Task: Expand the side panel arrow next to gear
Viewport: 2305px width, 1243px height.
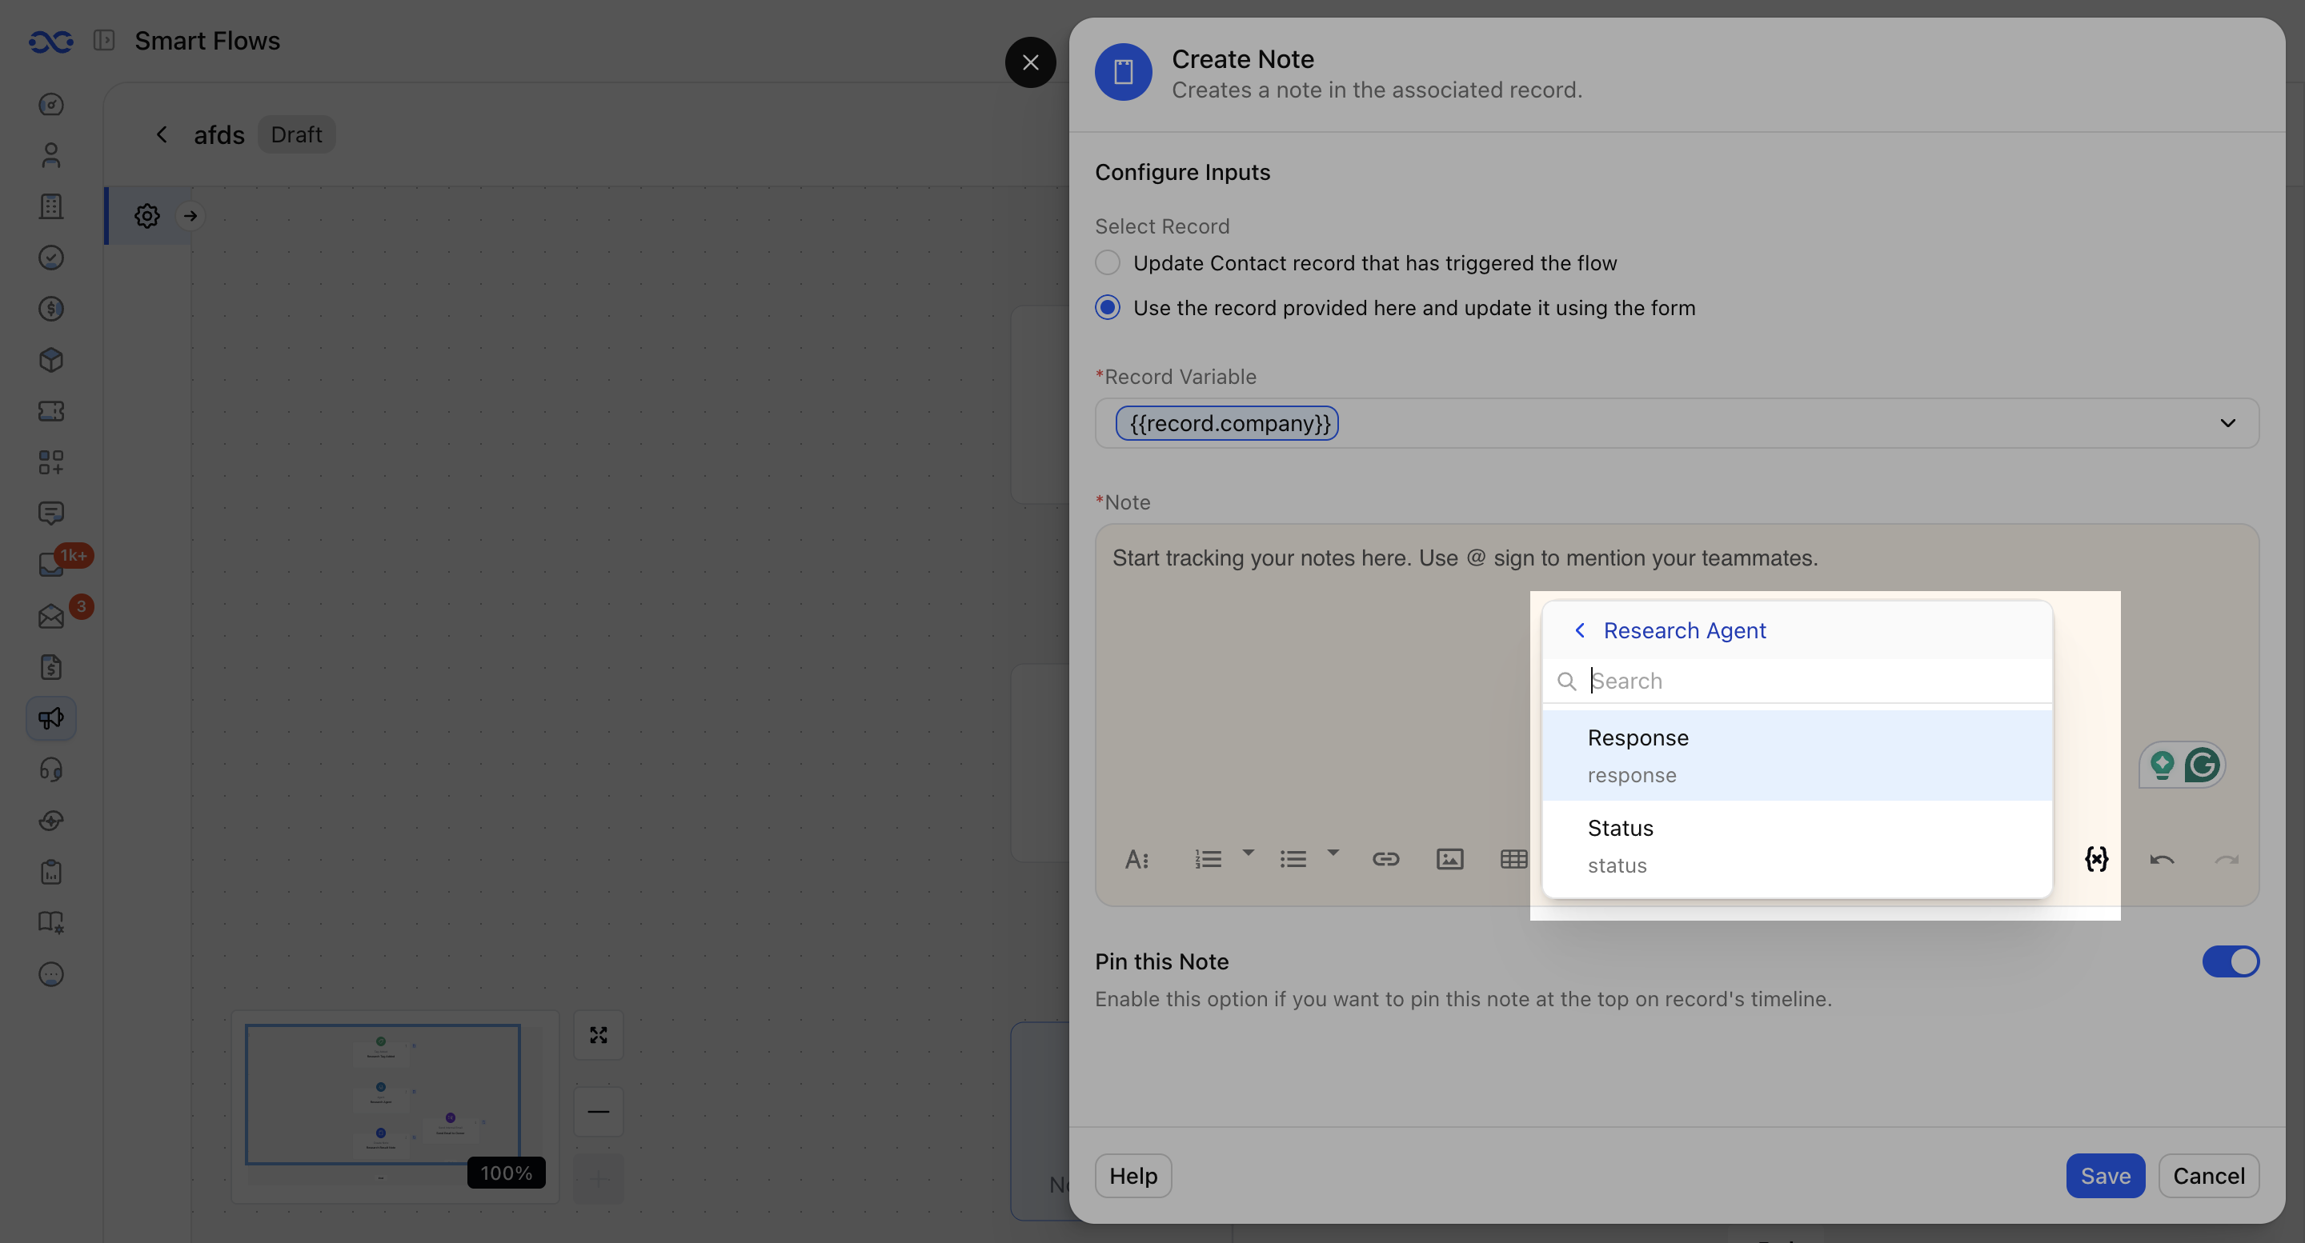Action: click(190, 215)
